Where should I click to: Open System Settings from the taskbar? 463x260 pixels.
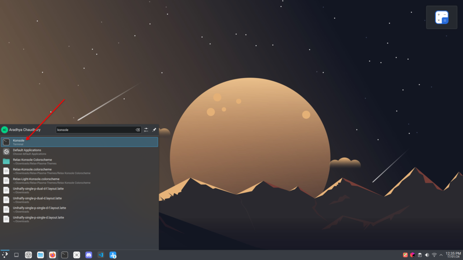click(x=28, y=255)
